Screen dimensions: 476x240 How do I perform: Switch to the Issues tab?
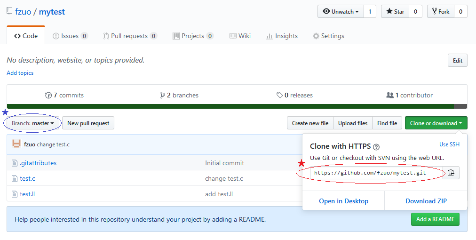70,36
